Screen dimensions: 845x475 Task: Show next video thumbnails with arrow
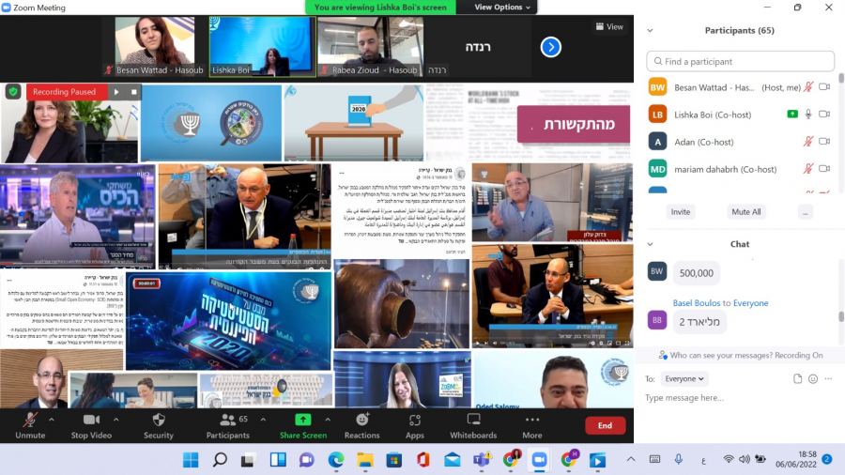coord(551,47)
